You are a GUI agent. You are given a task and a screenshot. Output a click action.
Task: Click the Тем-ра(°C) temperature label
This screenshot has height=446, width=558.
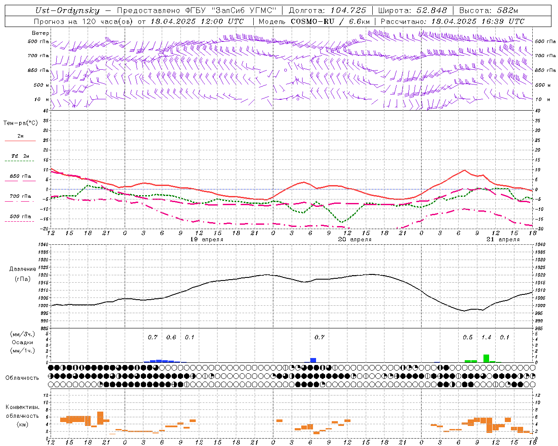20,123
